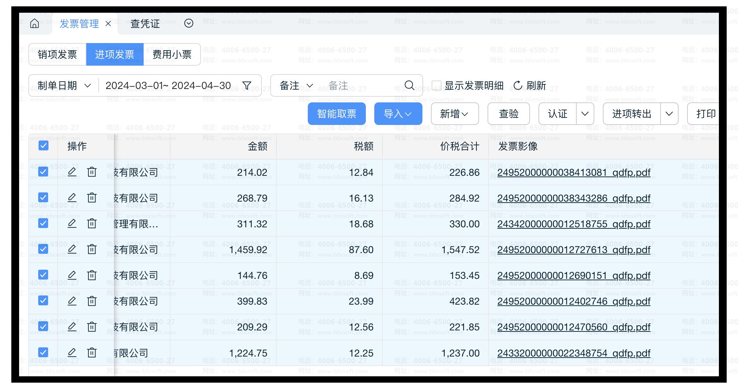This screenshot has height=389, width=738.
Task: Click edit pencil icon for 1,459.92 row
Action: (72, 249)
